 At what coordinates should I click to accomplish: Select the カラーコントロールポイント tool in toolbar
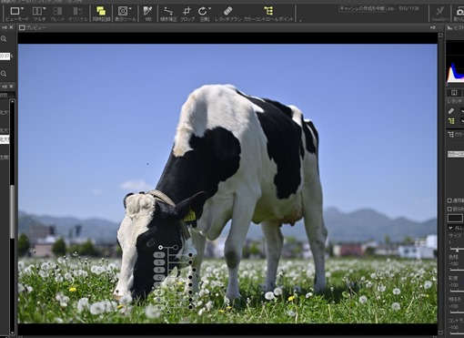pos(268,14)
